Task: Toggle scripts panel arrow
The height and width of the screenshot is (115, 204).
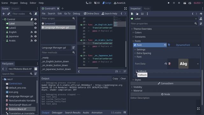Action: pos(79,72)
